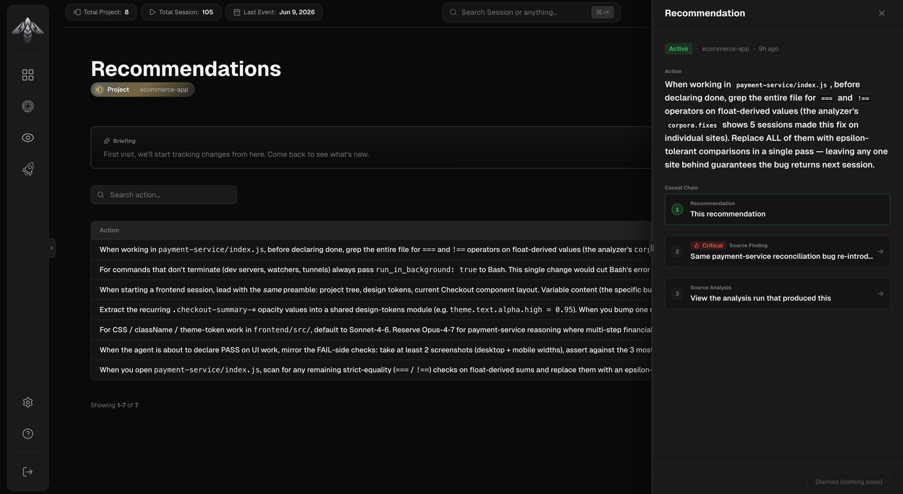This screenshot has width=903, height=494.
Task: Click the step 3 number circle
Action: pos(677,294)
